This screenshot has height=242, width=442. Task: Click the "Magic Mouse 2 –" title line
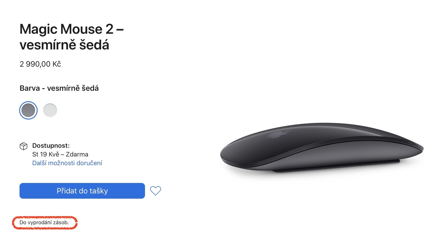click(72, 29)
